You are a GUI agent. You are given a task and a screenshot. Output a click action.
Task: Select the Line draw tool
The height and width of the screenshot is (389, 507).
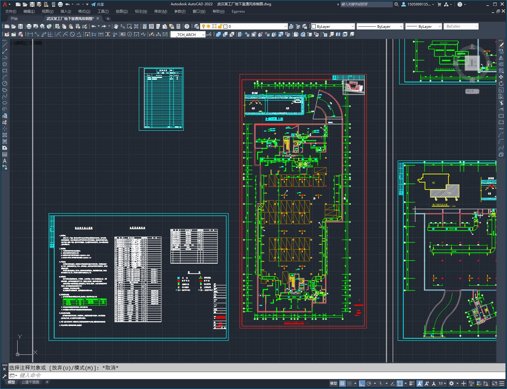pos(5,45)
